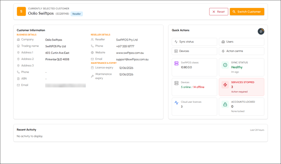Click the Maintenance expiry wrench icon
The image size is (281, 164).
click(92, 76)
